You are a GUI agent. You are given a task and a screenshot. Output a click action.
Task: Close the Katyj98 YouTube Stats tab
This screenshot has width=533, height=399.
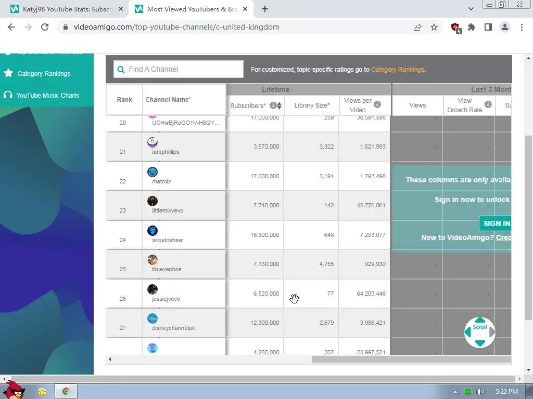coord(121,9)
